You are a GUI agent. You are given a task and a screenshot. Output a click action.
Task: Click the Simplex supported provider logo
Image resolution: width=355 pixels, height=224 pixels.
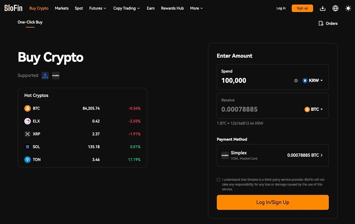56,76
